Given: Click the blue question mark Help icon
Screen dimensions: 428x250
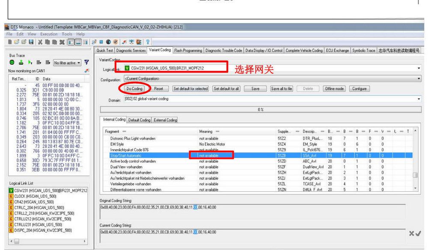Looking at the screenshot, I should coord(147,42).
